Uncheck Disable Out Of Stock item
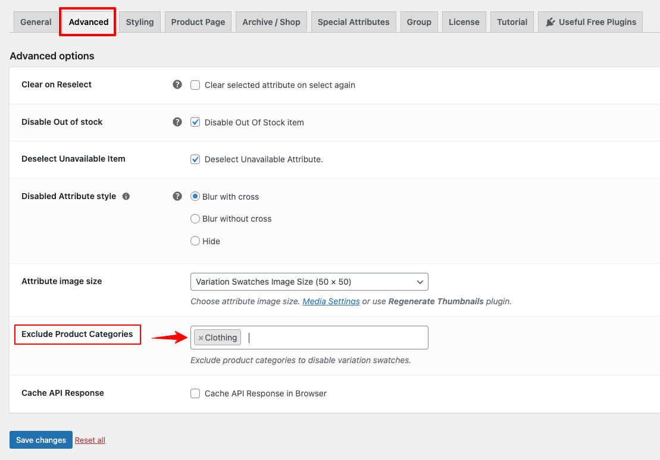 click(195, 122)
